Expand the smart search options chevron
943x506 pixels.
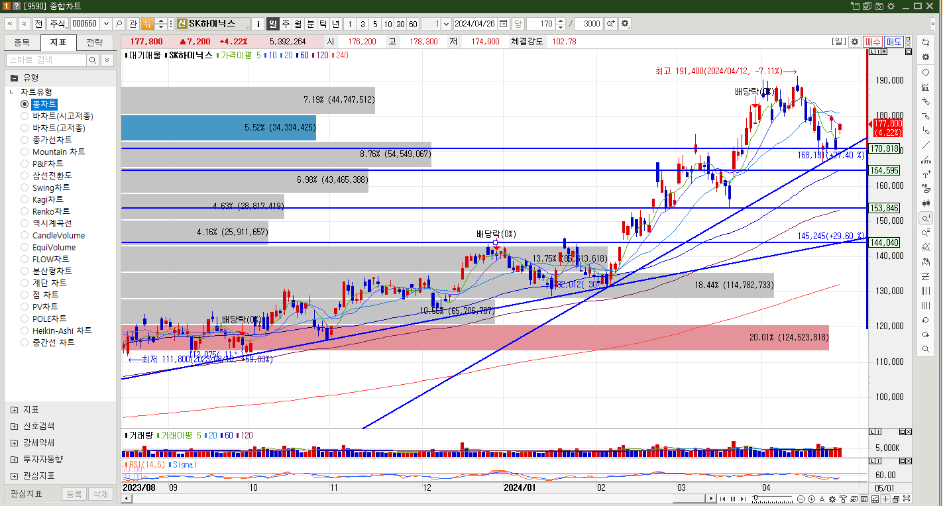(107, 60)
